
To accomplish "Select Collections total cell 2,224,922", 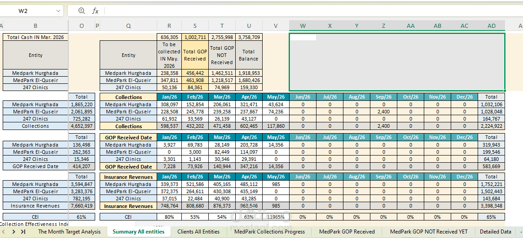I will pos(491,126).
